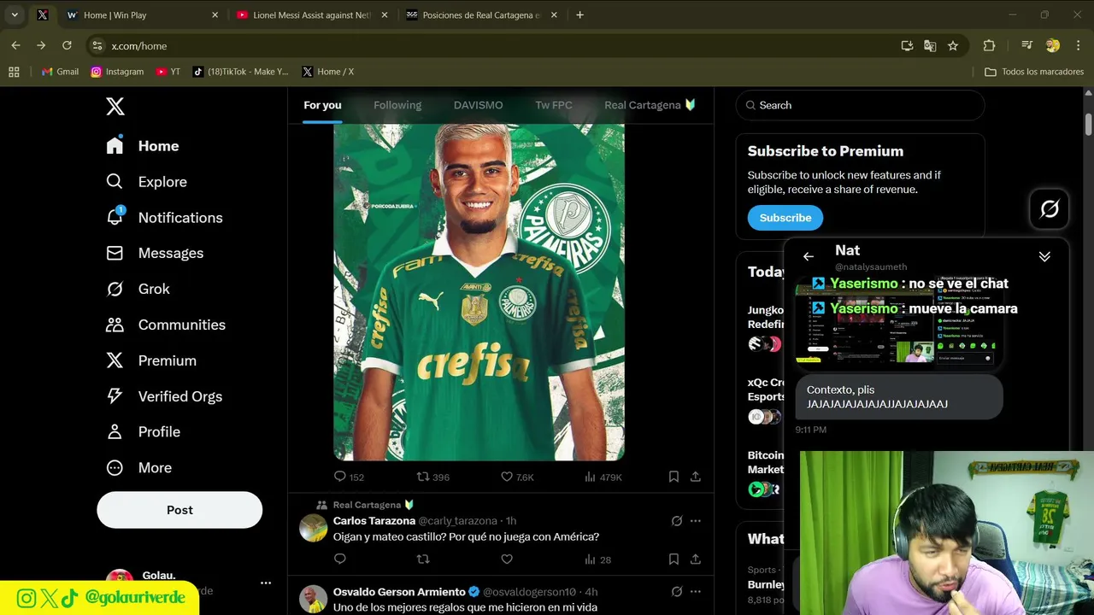This screenshot has height=615, width=1094.
Task: Open the Instagram bookmark
Action: (118, 72)
